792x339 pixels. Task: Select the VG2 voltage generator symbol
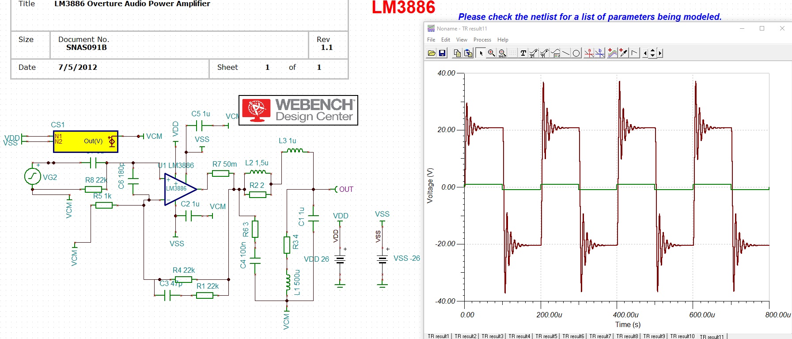point(32,176)
